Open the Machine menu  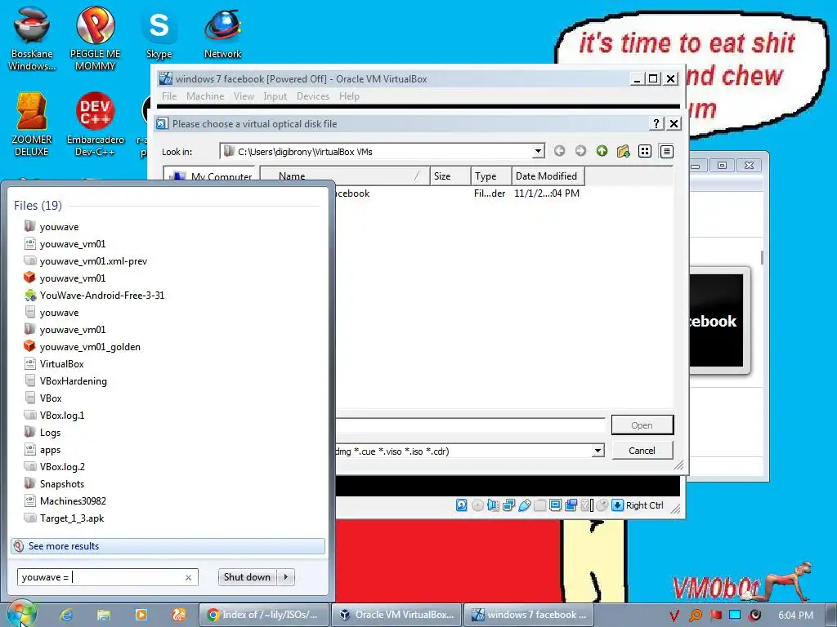(x=205, y=96)
